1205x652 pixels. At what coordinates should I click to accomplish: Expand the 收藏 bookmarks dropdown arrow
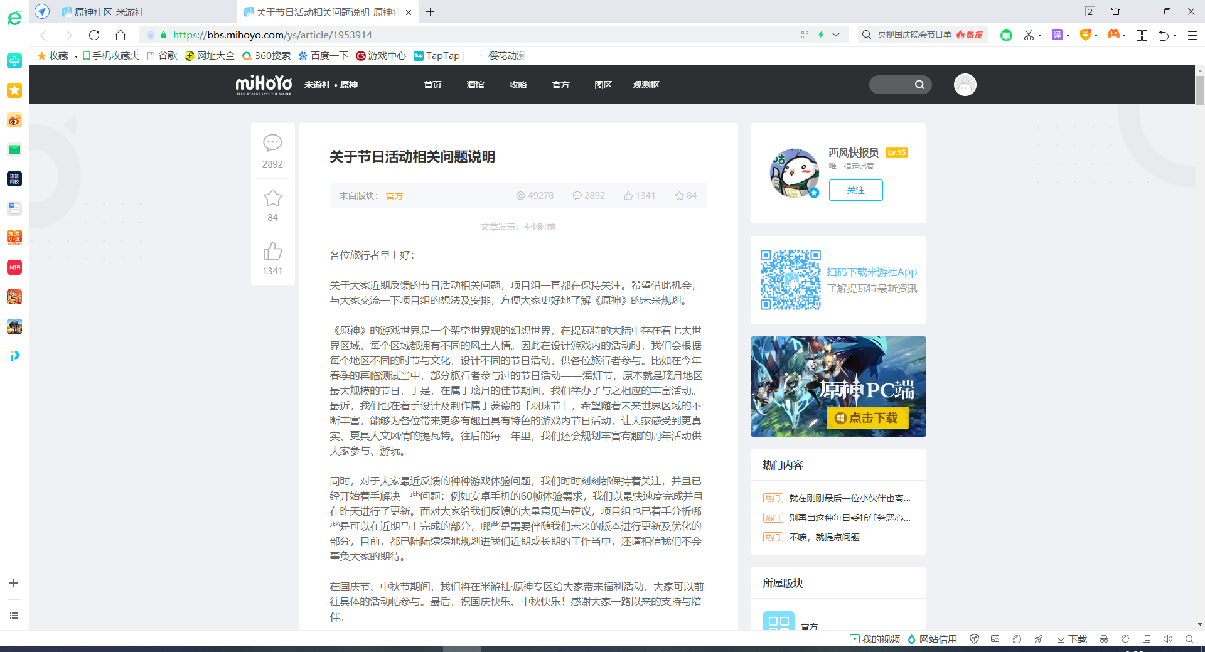point(76,56)
